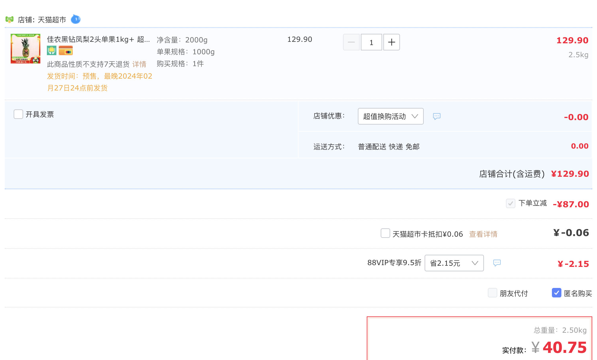This screenshot has width=597, height=360.
Task: Open the blue Wangwang chat icon
Action: (76, 19)
